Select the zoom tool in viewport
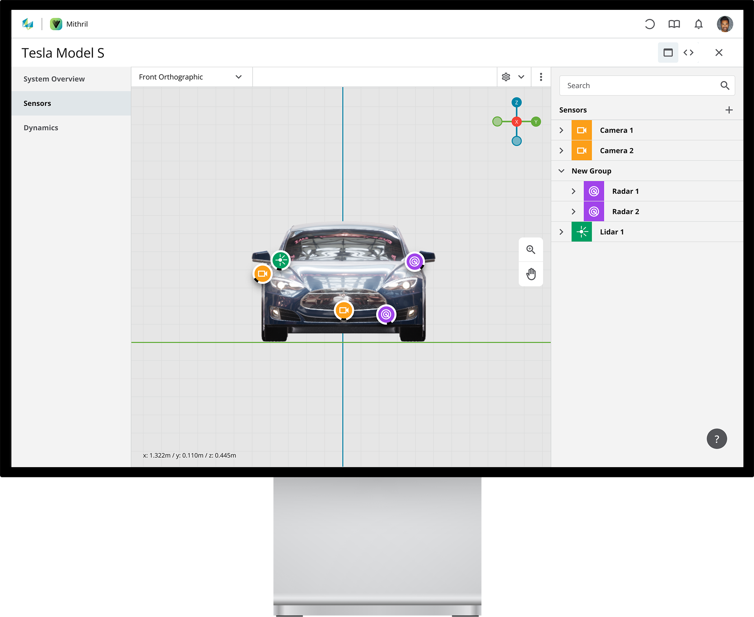 (x=531, y=250)
